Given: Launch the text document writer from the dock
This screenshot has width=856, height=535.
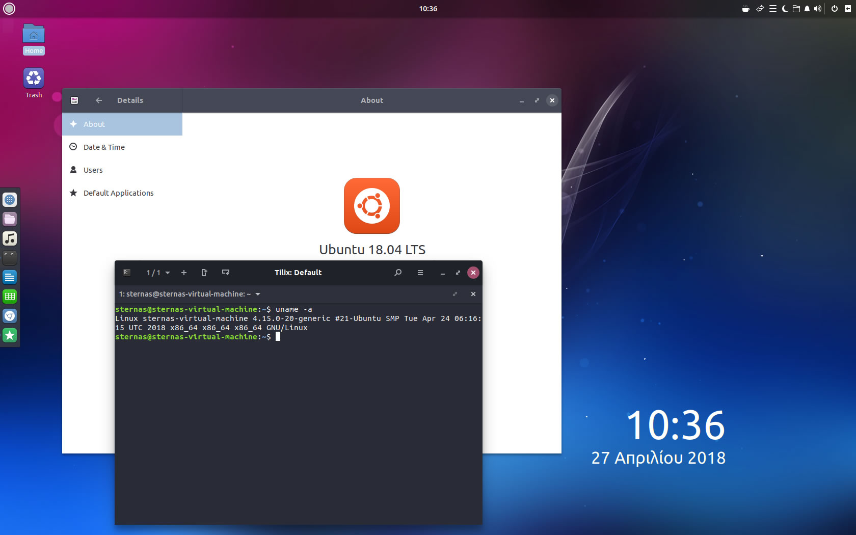Looking at the screenshot, I should [x=10, y=277].
